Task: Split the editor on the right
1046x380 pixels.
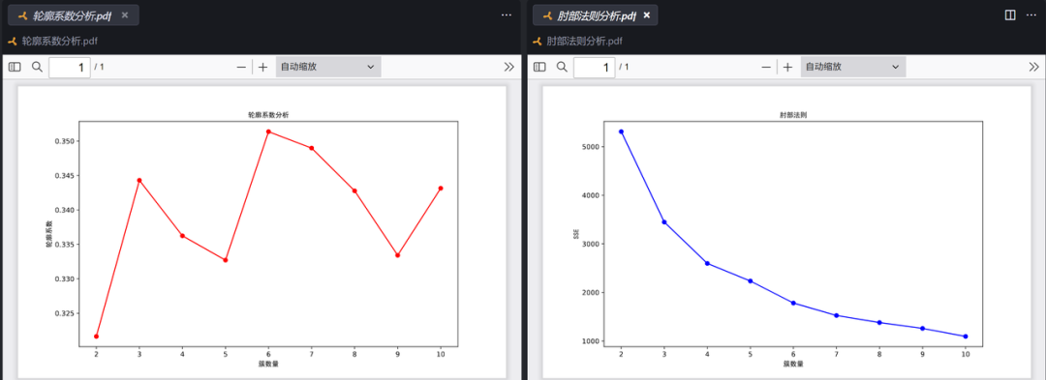Action: [x=1010, y=15]
